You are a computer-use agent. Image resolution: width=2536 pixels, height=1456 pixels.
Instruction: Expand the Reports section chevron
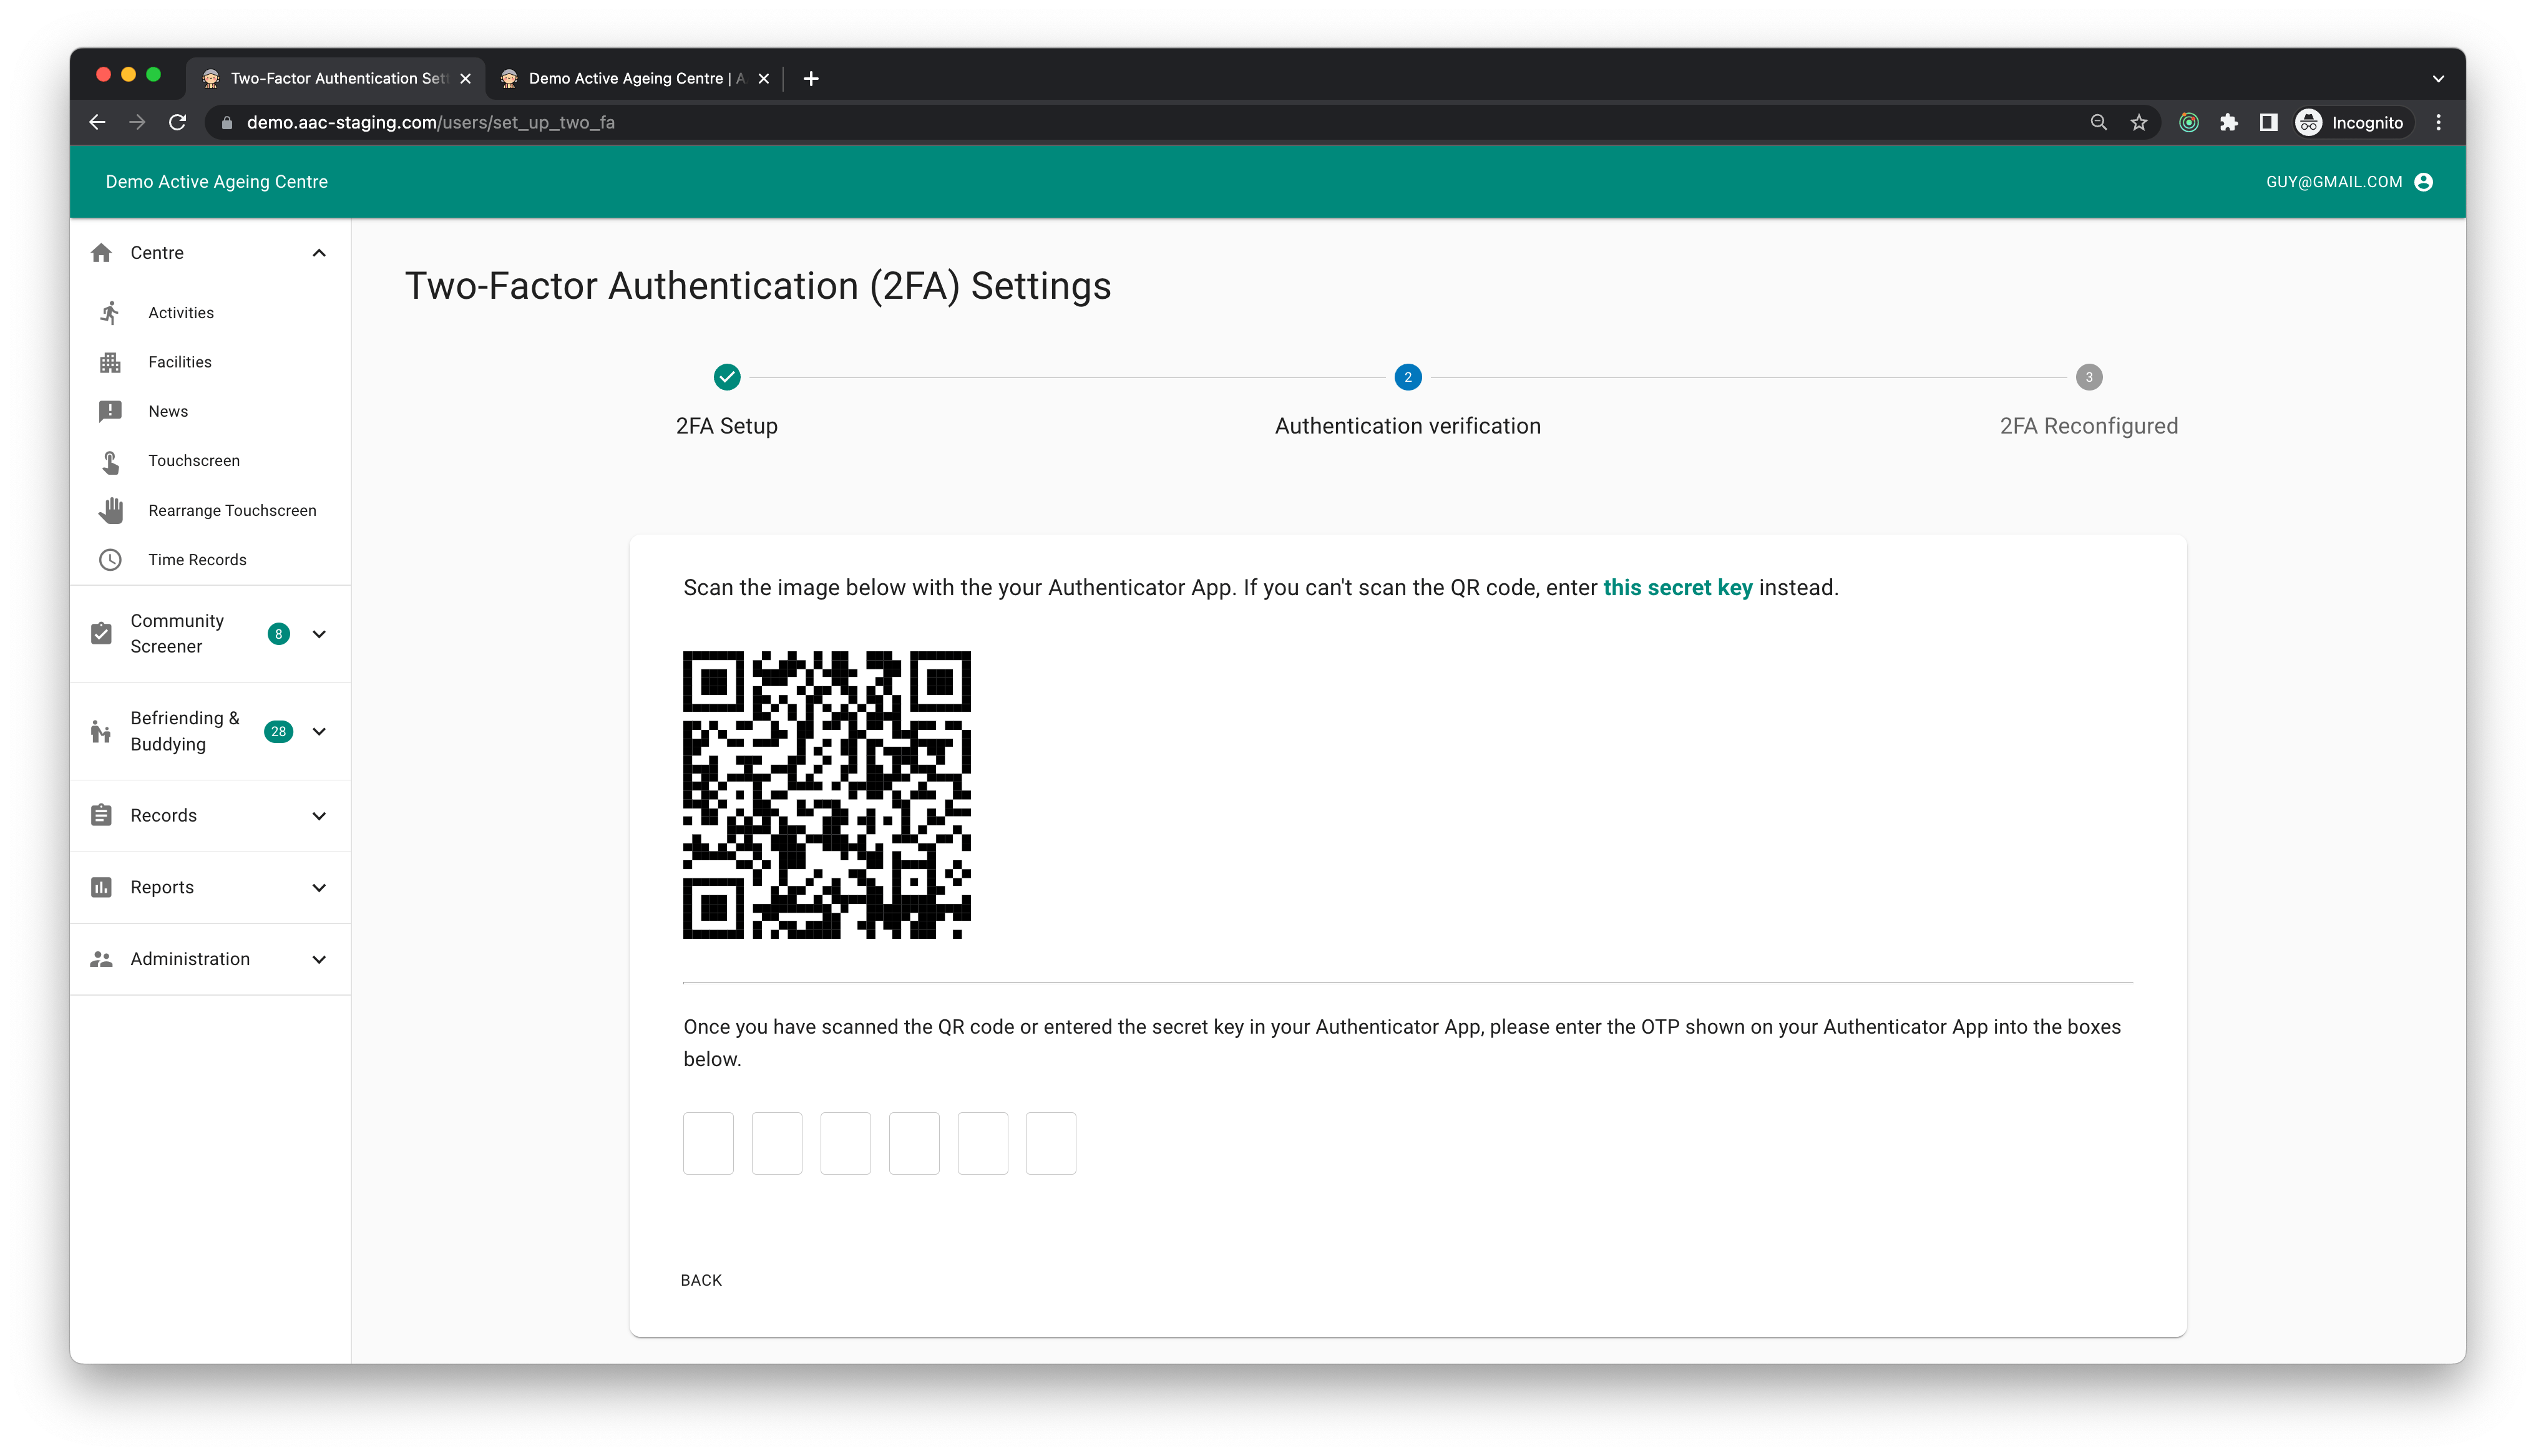coord(319,888)
